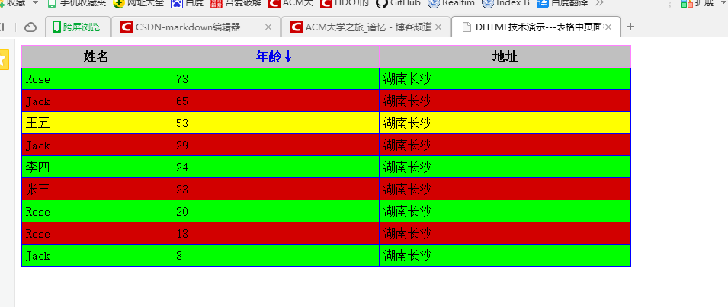The height and width of the screenshot is (307, 728).
Task: Click the Rose cell in the age 20 row
Action: click(x=97, y=212)
